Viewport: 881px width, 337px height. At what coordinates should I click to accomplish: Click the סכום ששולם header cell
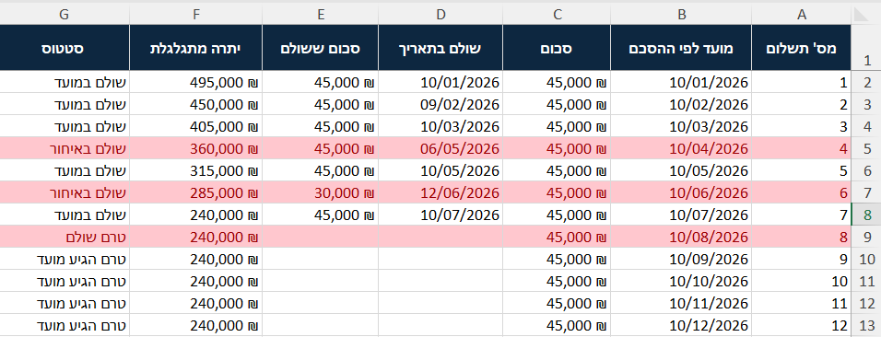tap(321, 48)
